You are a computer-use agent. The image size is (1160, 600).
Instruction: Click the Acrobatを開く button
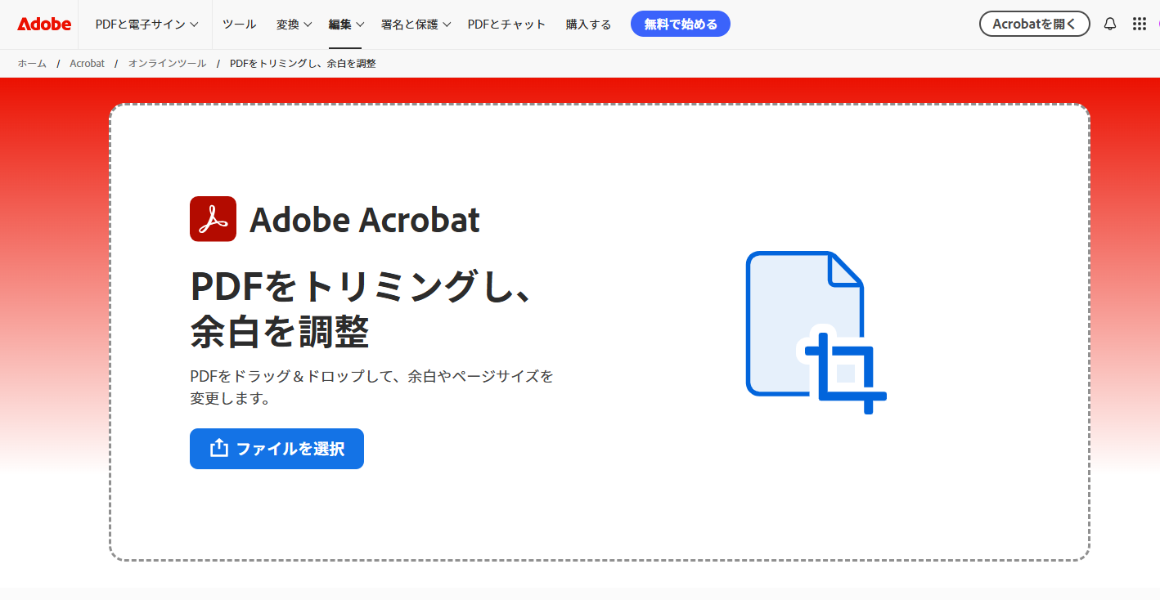pos(1035,24)
